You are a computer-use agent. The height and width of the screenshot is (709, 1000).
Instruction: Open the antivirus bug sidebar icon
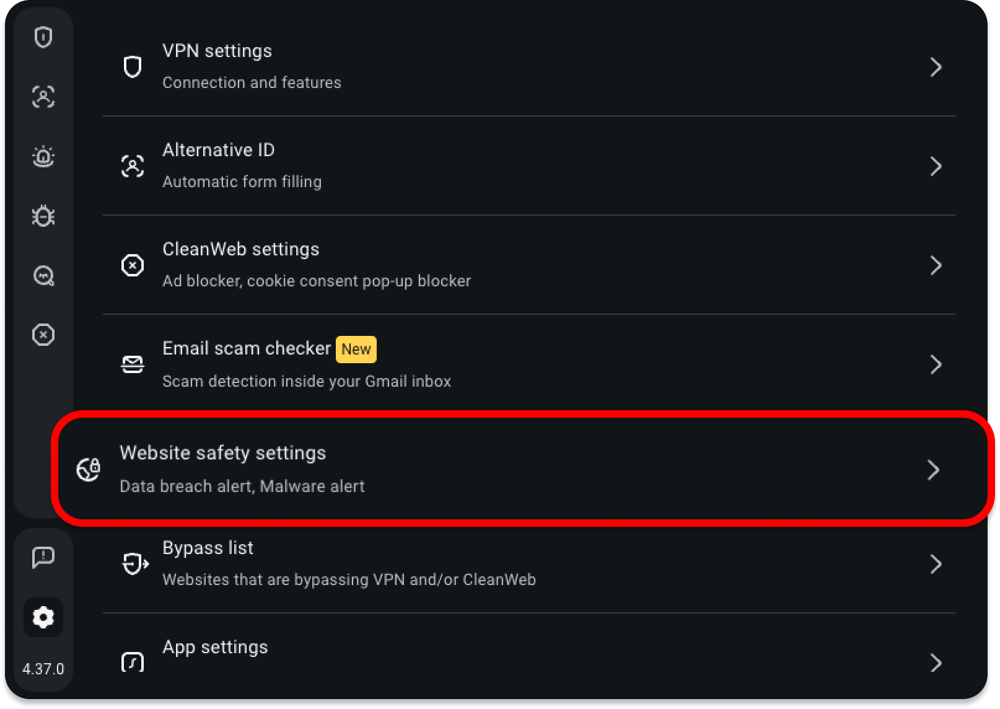(x=43, y=216)
